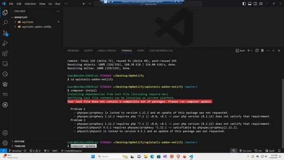Open the Accounts menu icon
This screenshot has width=284, height=160.
coord(5,133)
